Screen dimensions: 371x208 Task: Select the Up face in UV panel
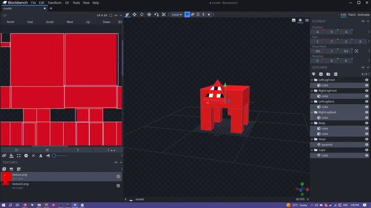point(88,22)
